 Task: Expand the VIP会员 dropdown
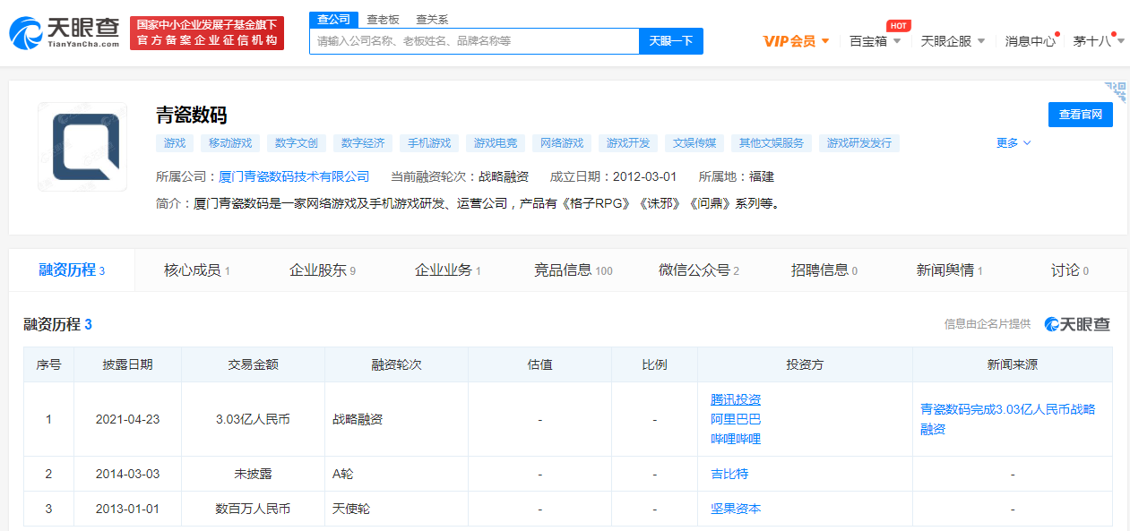pos(796,41)
